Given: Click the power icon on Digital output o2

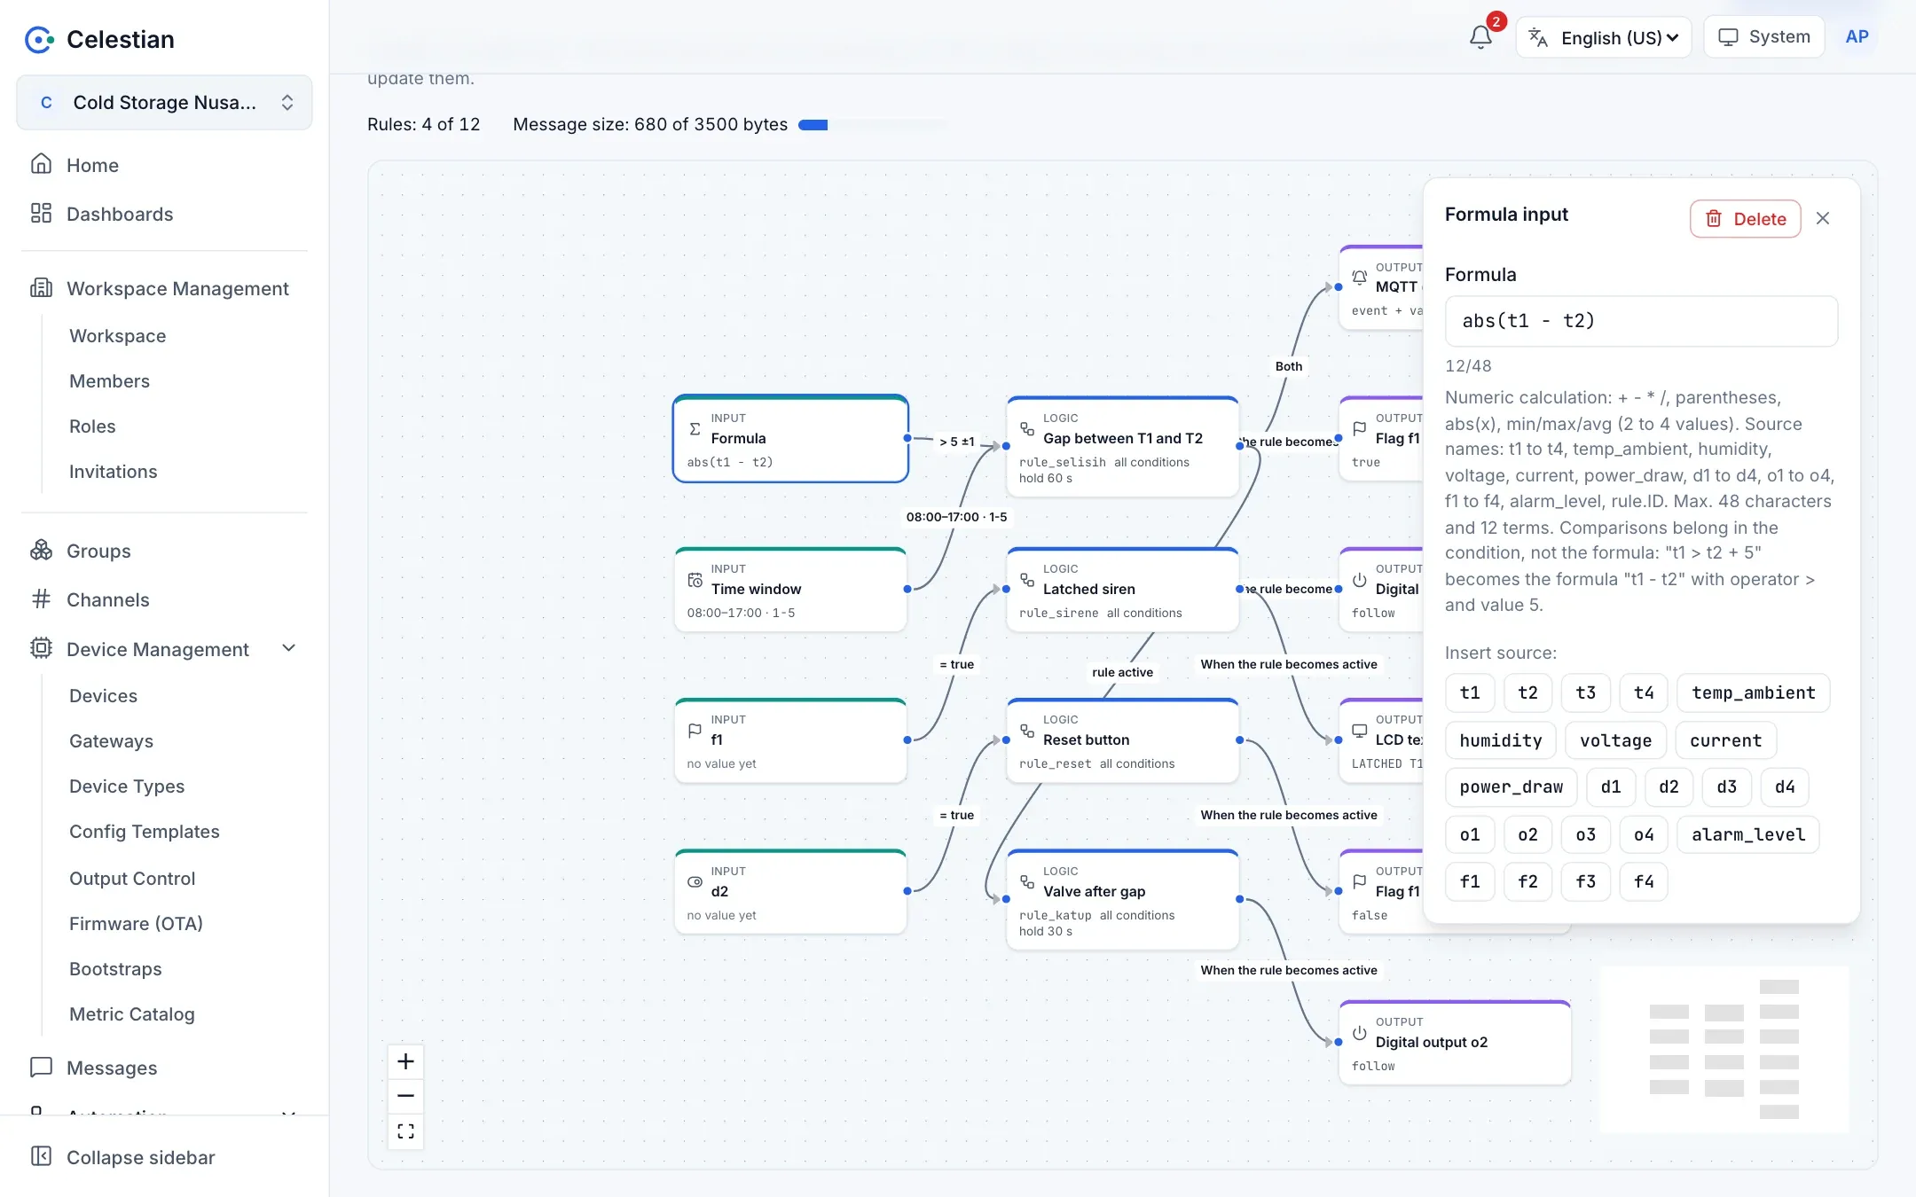Looking at the screenshot, I should click(1360, 1033).
